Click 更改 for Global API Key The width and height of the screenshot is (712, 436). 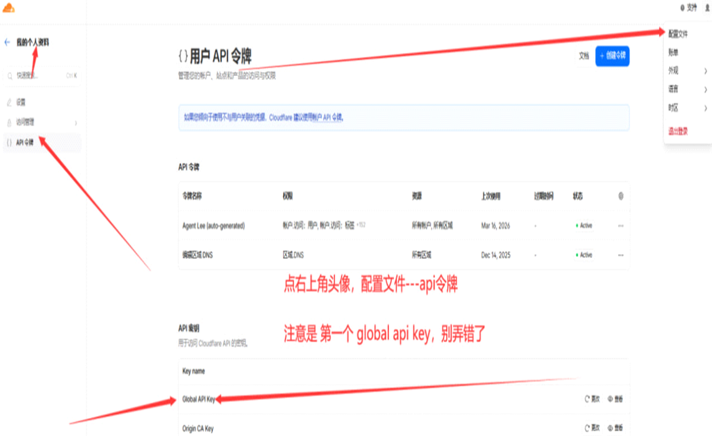click(592, 399)
